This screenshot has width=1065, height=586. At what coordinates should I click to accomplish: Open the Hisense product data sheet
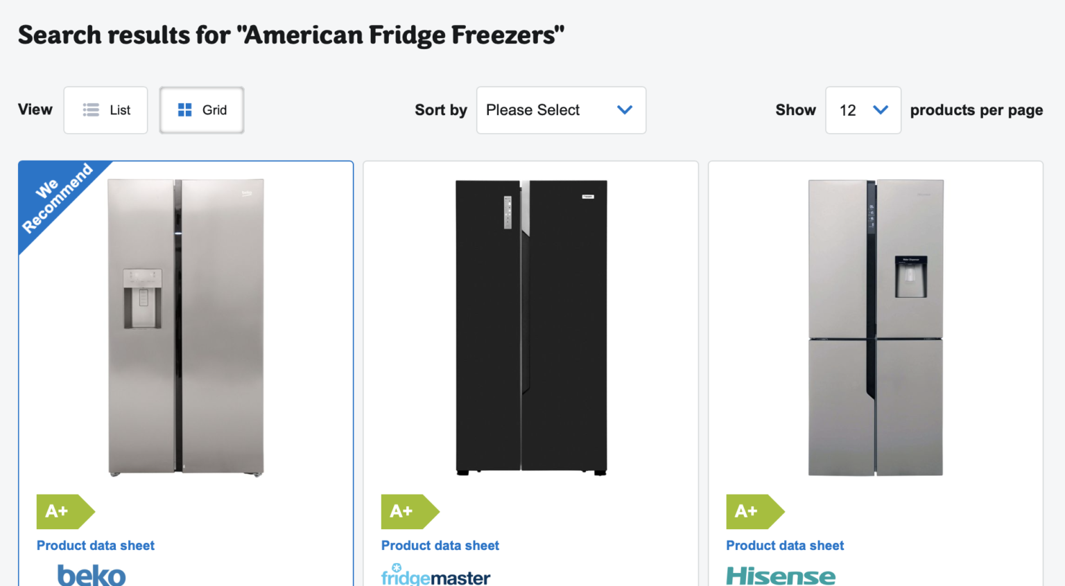pos(785,545)
